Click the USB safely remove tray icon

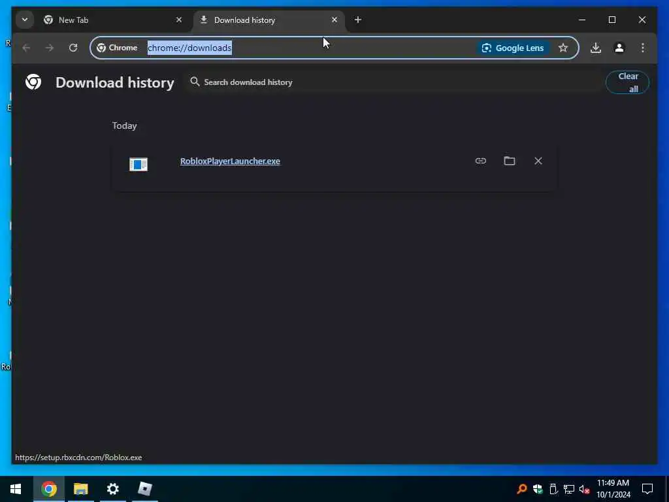pyautogui.click(x=553, y=489)
